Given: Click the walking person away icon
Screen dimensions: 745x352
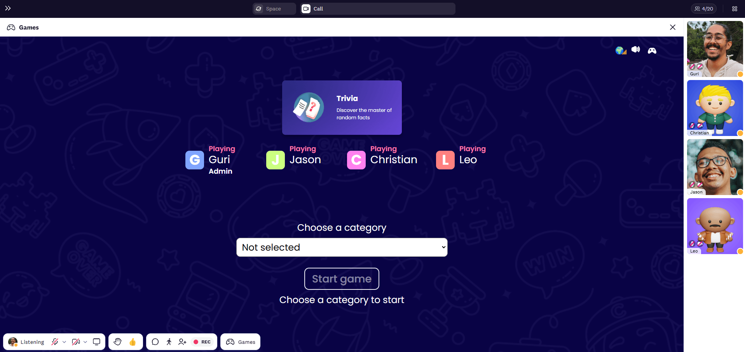Looking at the screenshot, I should (x=169, y=342).
